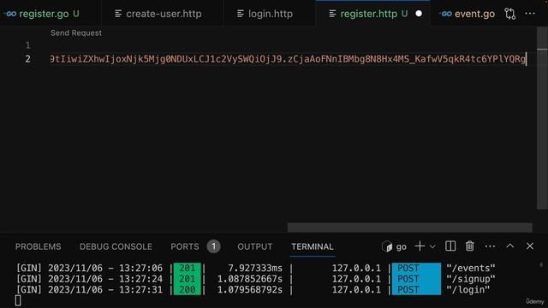Image resolution: width=548 pixels, height=308 pixels.
Task: Click the file icon on register.http tab
Action: pyautogui.click(x=332, y=14)
